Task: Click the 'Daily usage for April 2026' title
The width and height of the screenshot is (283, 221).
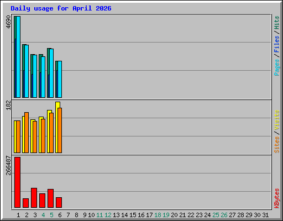Action: [x=61, y=8]
